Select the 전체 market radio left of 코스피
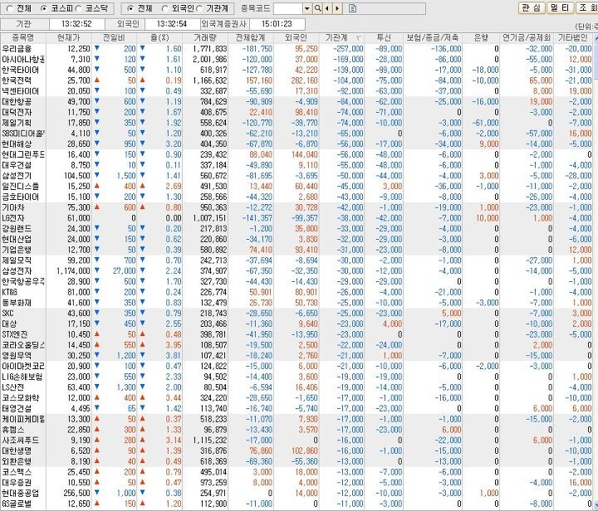 pyautogui.click(x=10, y=8)
